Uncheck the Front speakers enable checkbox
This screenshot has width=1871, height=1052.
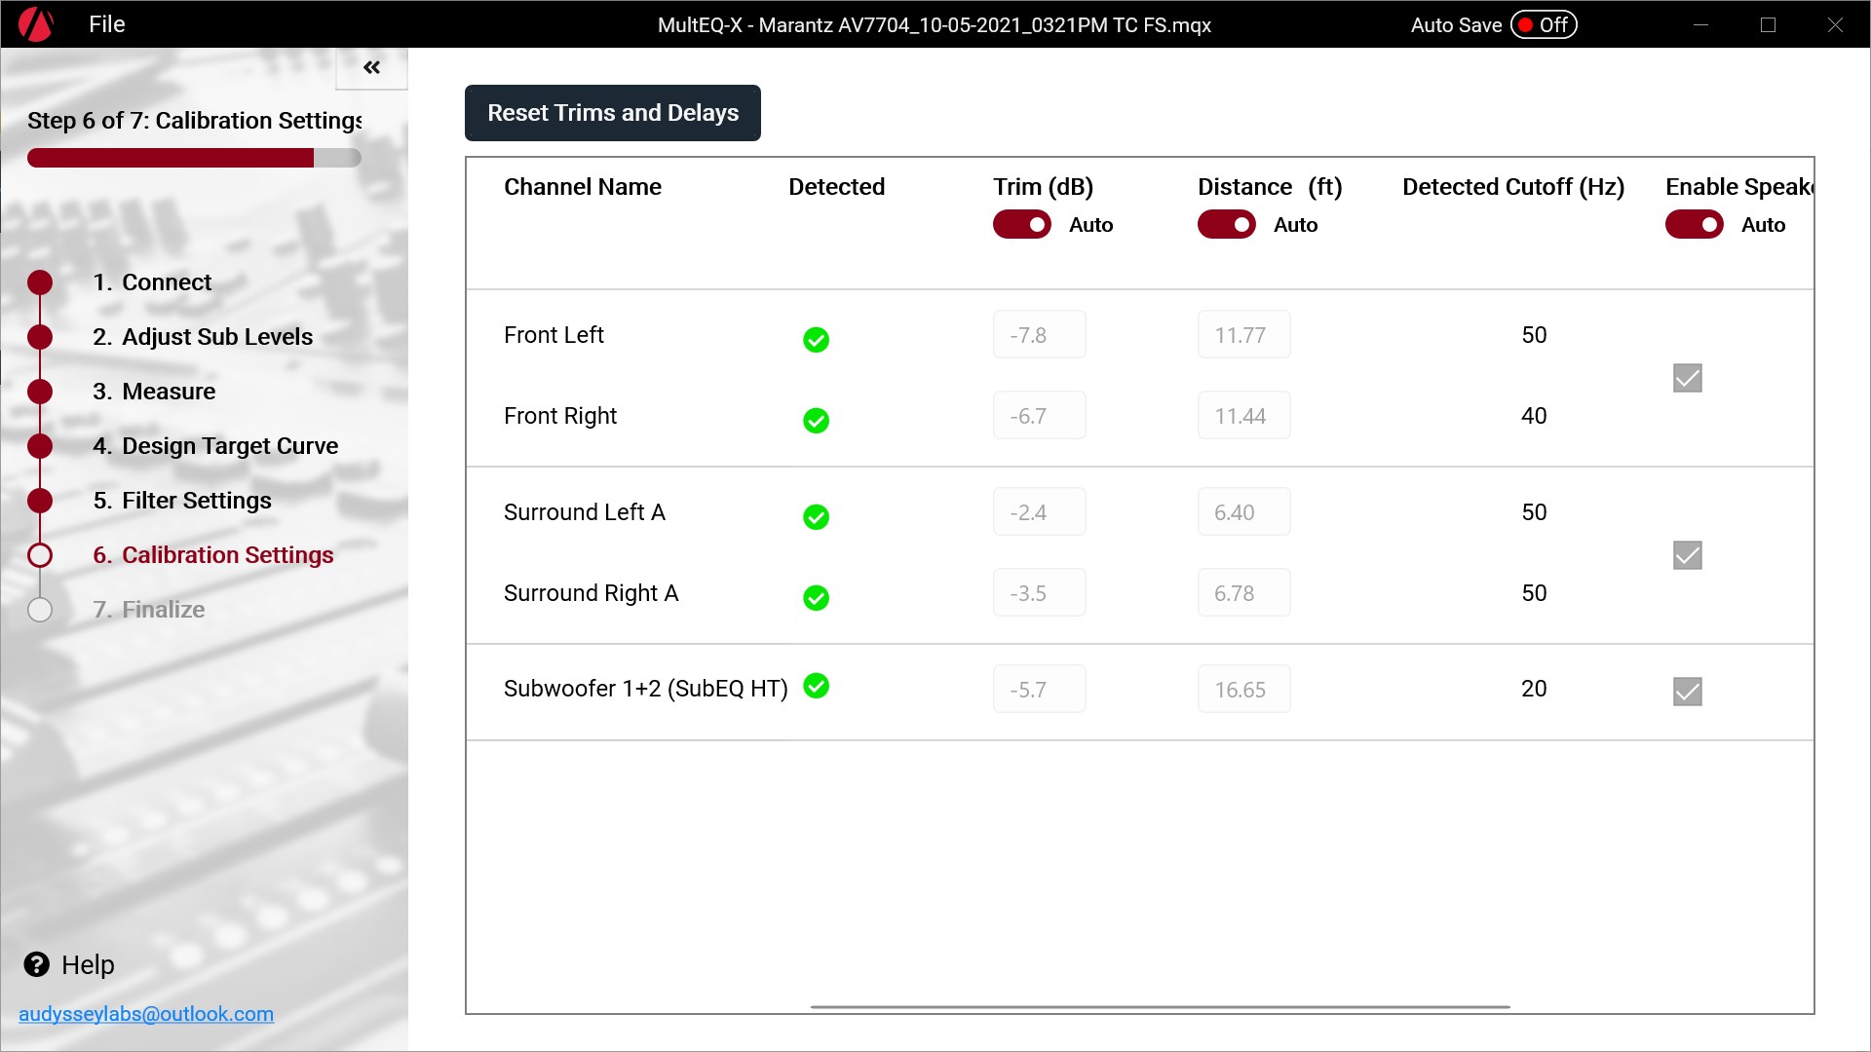coord(1687,378)
